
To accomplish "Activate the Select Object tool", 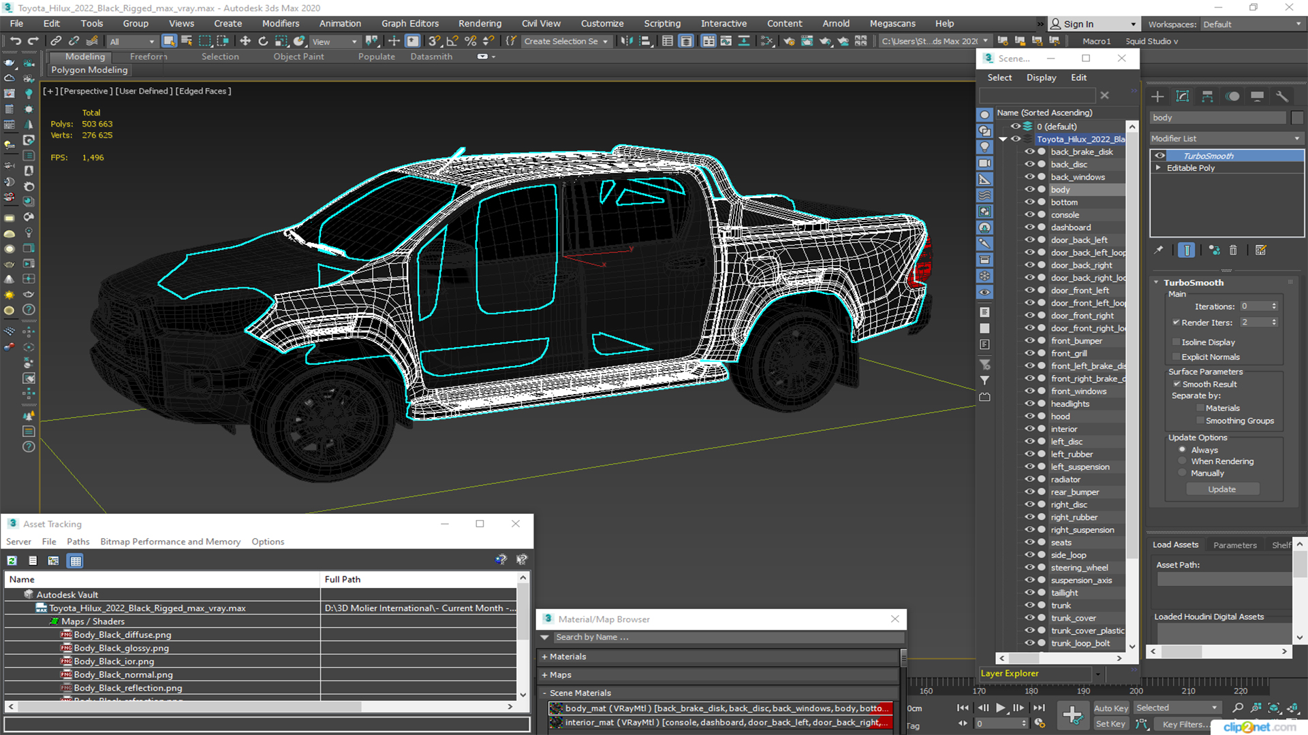I will [169, 42].
